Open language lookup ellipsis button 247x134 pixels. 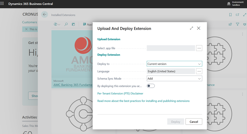[199, 71]
